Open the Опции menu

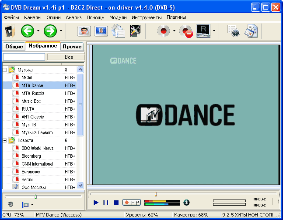pyautogui.click(x=53, y=17)
